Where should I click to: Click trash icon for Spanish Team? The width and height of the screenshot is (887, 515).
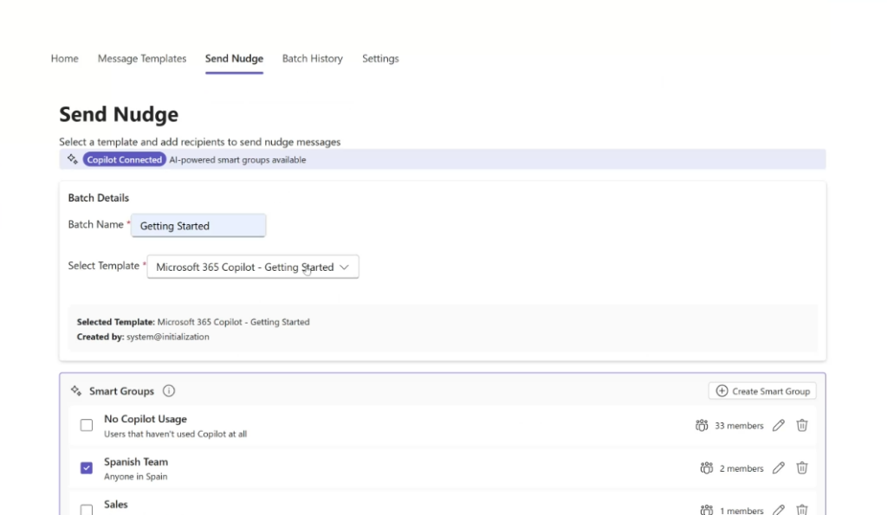[x=802, y=468]
